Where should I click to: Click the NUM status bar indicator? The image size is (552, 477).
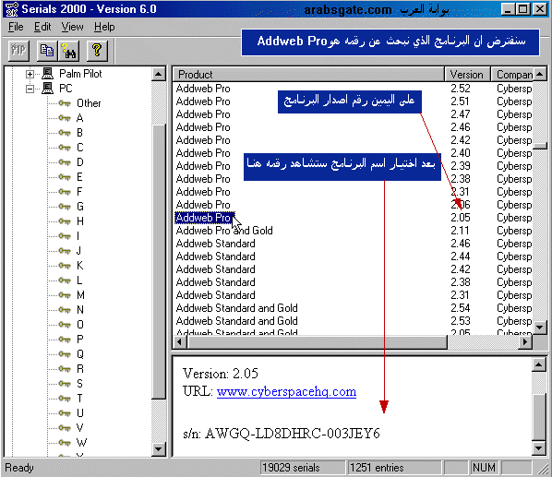pyautogui.click(x=484, y=468)
